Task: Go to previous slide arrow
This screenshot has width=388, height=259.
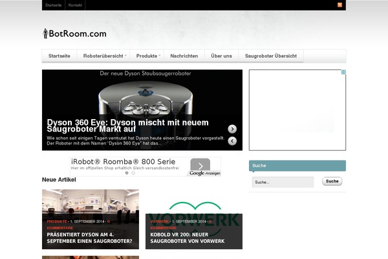Action: 232,141
